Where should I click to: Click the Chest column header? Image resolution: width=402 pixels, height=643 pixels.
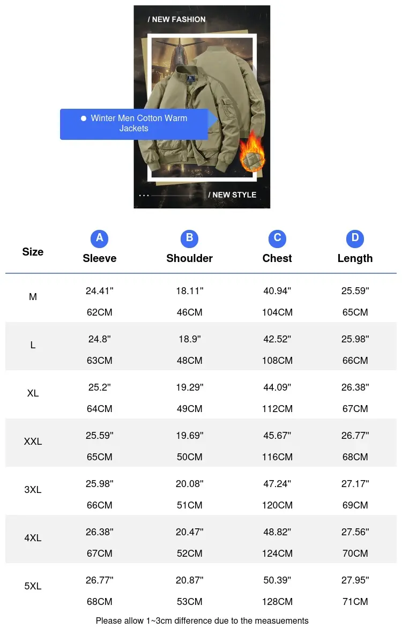point(277,258)
